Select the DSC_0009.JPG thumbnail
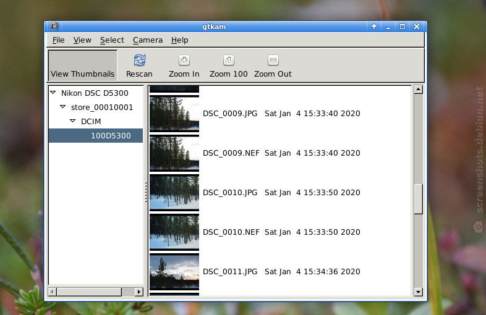 (x=174, y=114)
